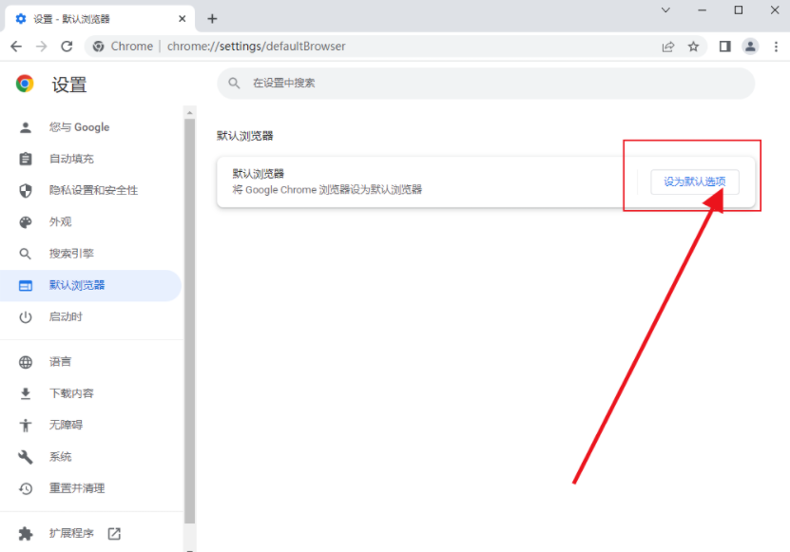Click the 设置 page title
Viewport: 790px width, 552px height.
[x=69, y=85]
